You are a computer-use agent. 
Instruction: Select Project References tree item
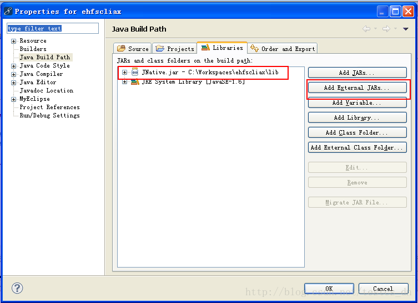[x=49, y=107]
